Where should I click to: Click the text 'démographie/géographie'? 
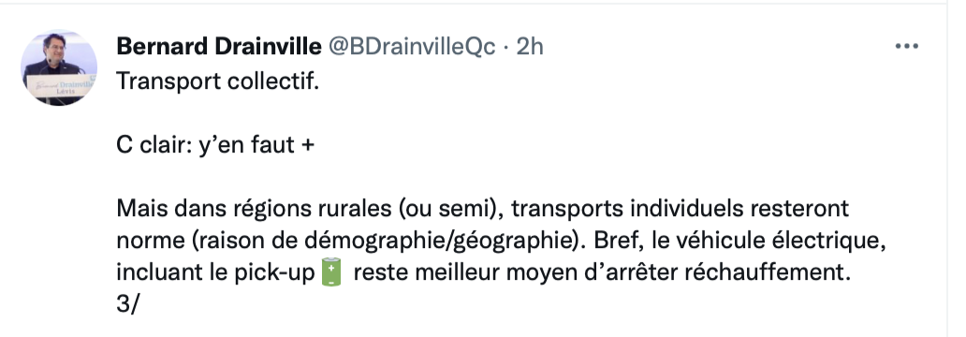point(439,241)
